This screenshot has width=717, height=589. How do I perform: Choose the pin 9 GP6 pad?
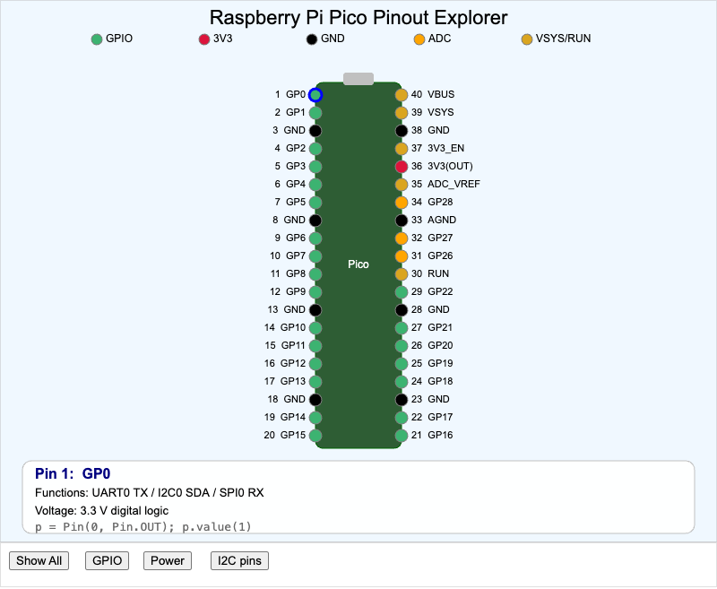[x=315, y=238]
